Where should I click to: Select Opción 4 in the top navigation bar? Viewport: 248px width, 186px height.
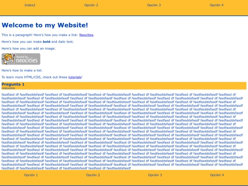[x=216, y=5]
